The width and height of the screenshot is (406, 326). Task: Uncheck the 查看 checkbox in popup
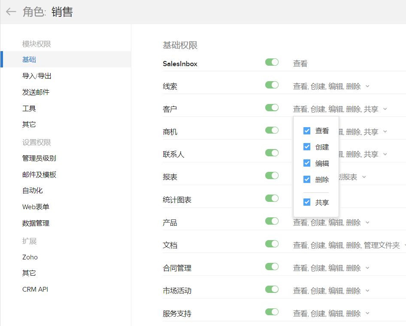(307, 131)
